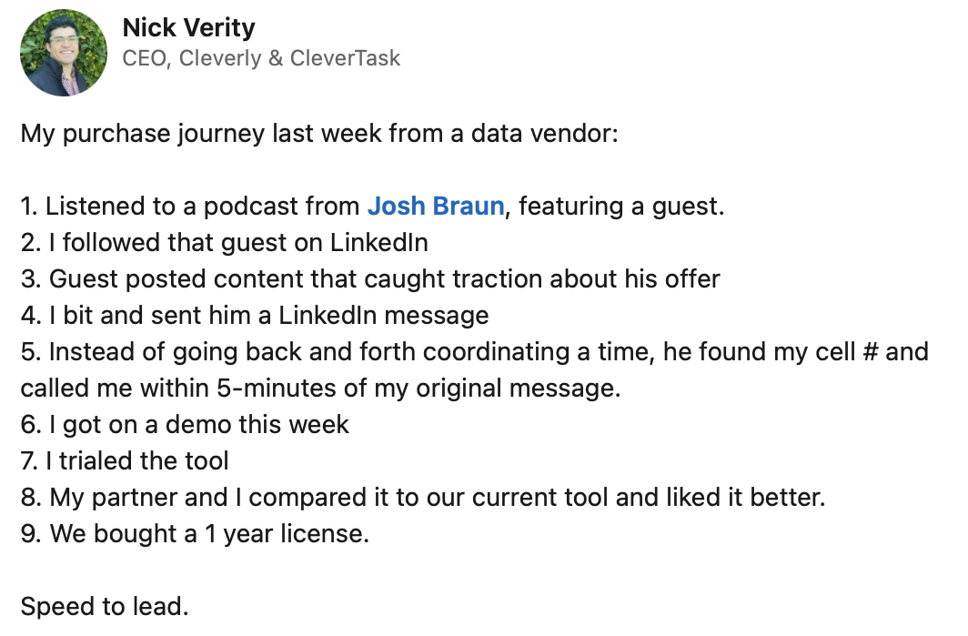The height and width of the screenshot is (636, 968).
Task: Click the opening line about purchase journey
Action: 319,134
